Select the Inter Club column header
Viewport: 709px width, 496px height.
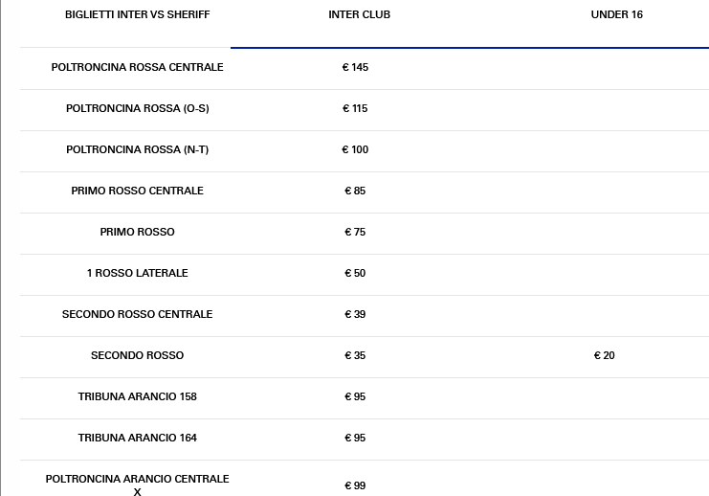359,15
